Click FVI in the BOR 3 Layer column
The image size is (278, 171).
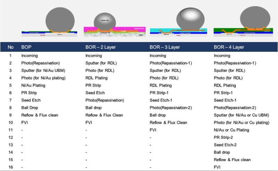tap(153, 130)
